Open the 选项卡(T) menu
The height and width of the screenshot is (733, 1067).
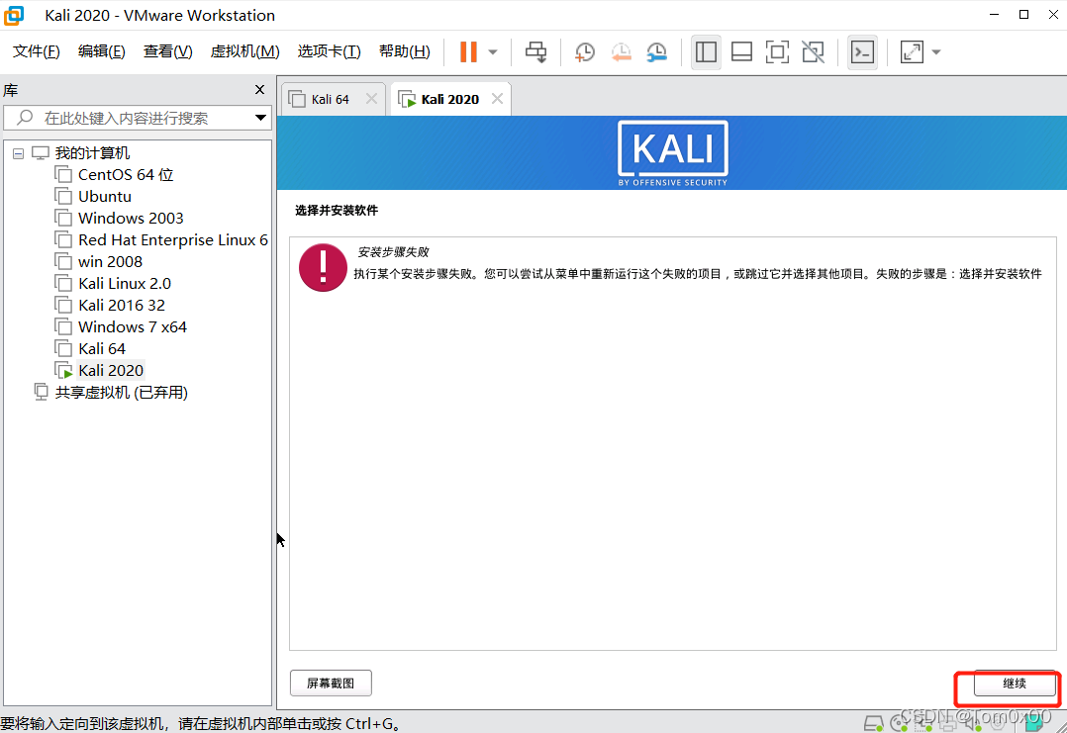[329, 51]
